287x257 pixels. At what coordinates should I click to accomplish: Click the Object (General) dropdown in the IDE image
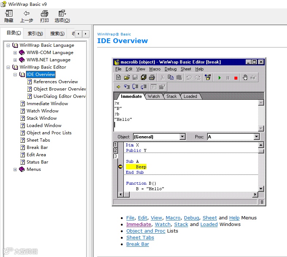(x=159, y=137)
